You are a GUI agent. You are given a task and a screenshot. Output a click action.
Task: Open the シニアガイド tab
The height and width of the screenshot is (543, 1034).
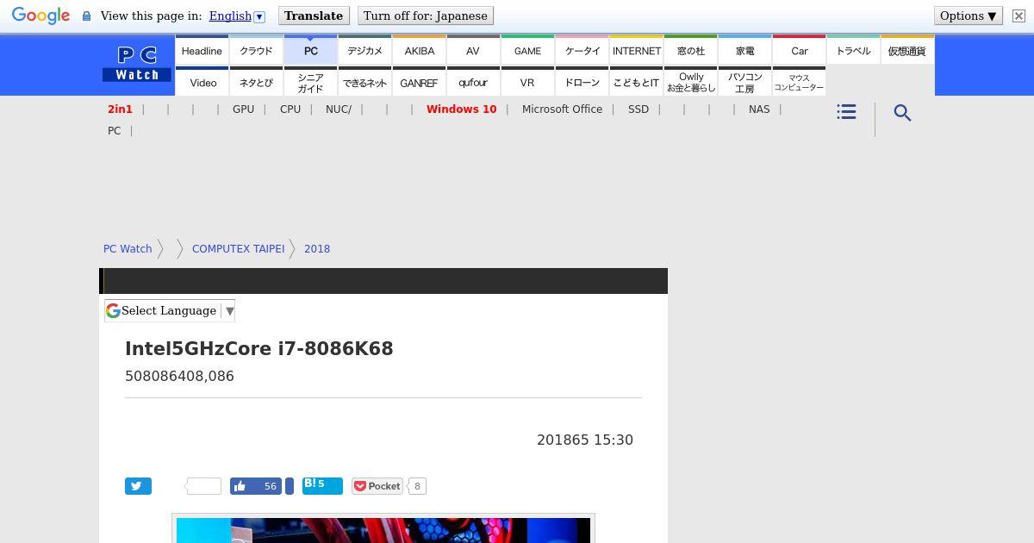coord(310,82)
